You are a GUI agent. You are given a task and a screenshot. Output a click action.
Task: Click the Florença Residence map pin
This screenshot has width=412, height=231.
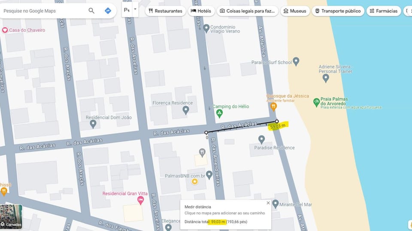[x=186, y=110]
